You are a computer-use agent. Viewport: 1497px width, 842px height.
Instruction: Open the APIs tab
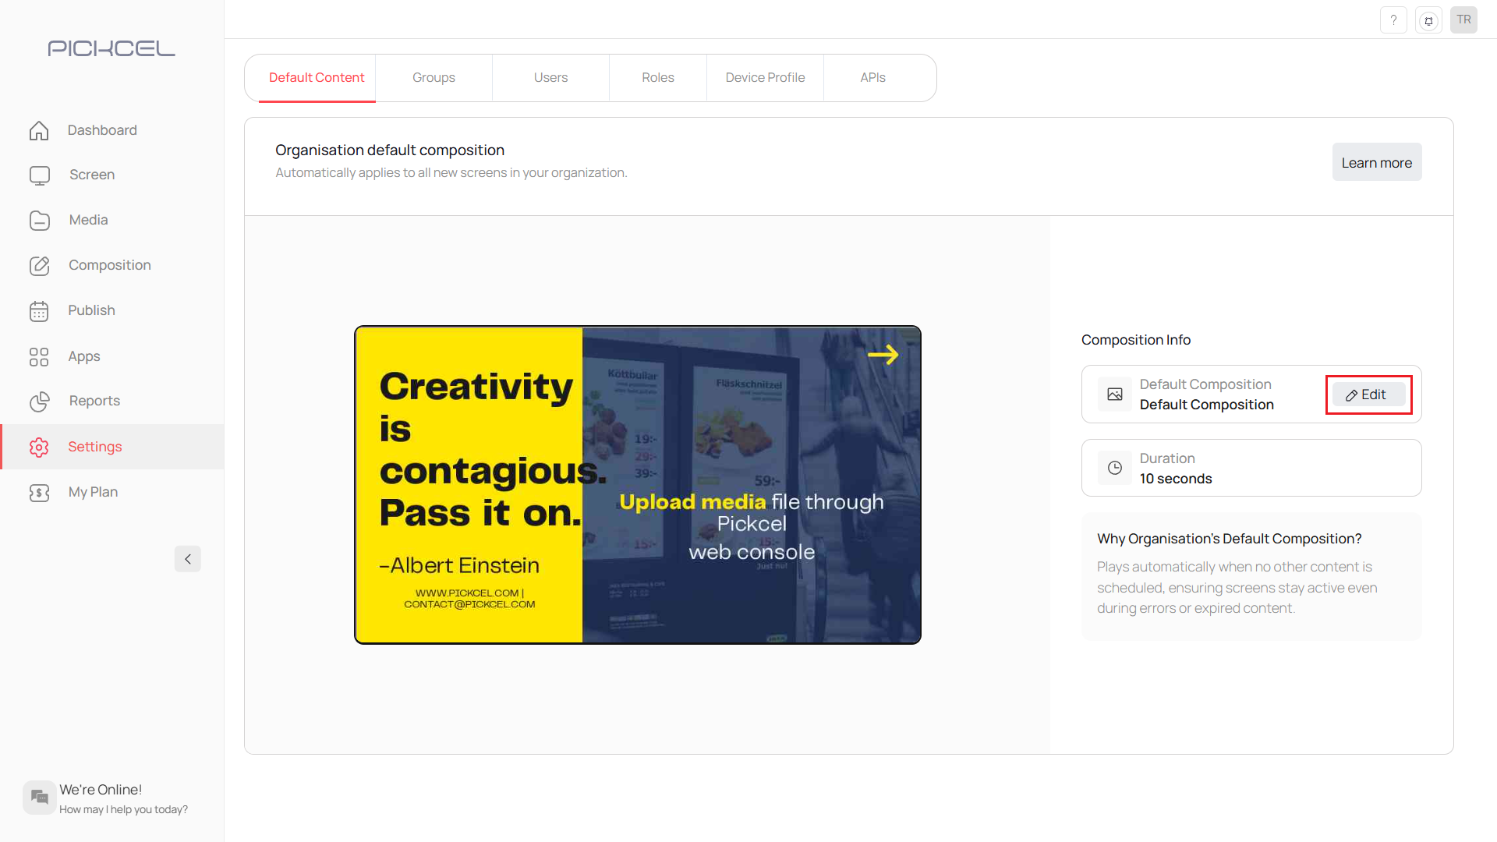tap(872, 78)
